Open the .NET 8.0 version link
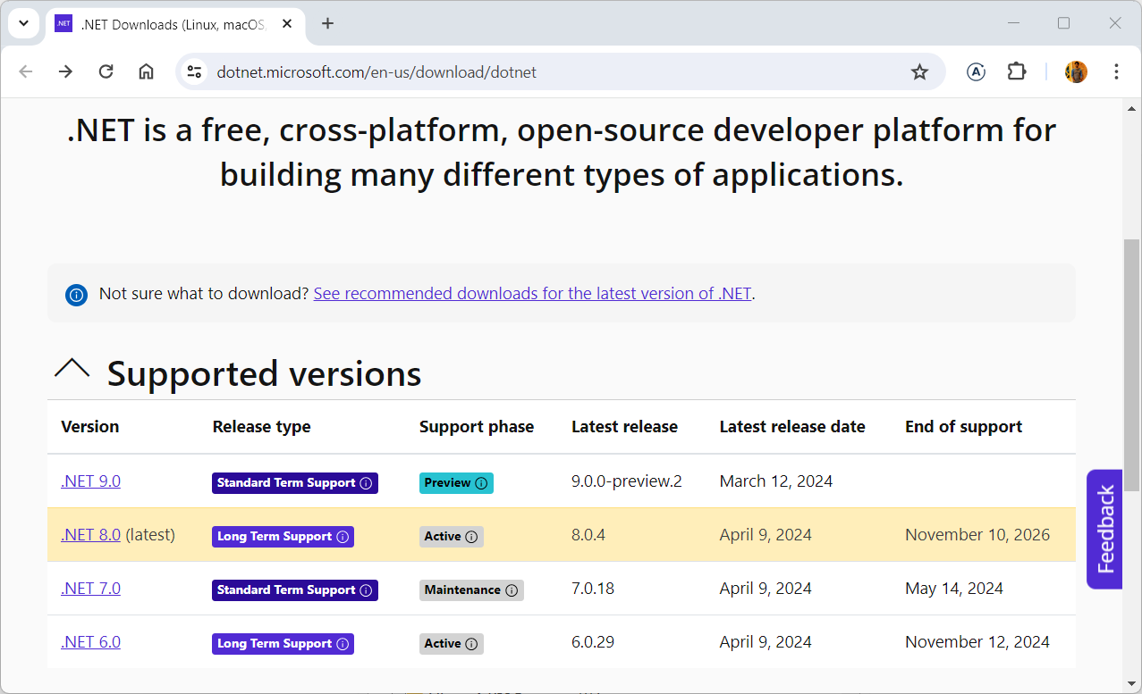 click(x=90, y=535)
